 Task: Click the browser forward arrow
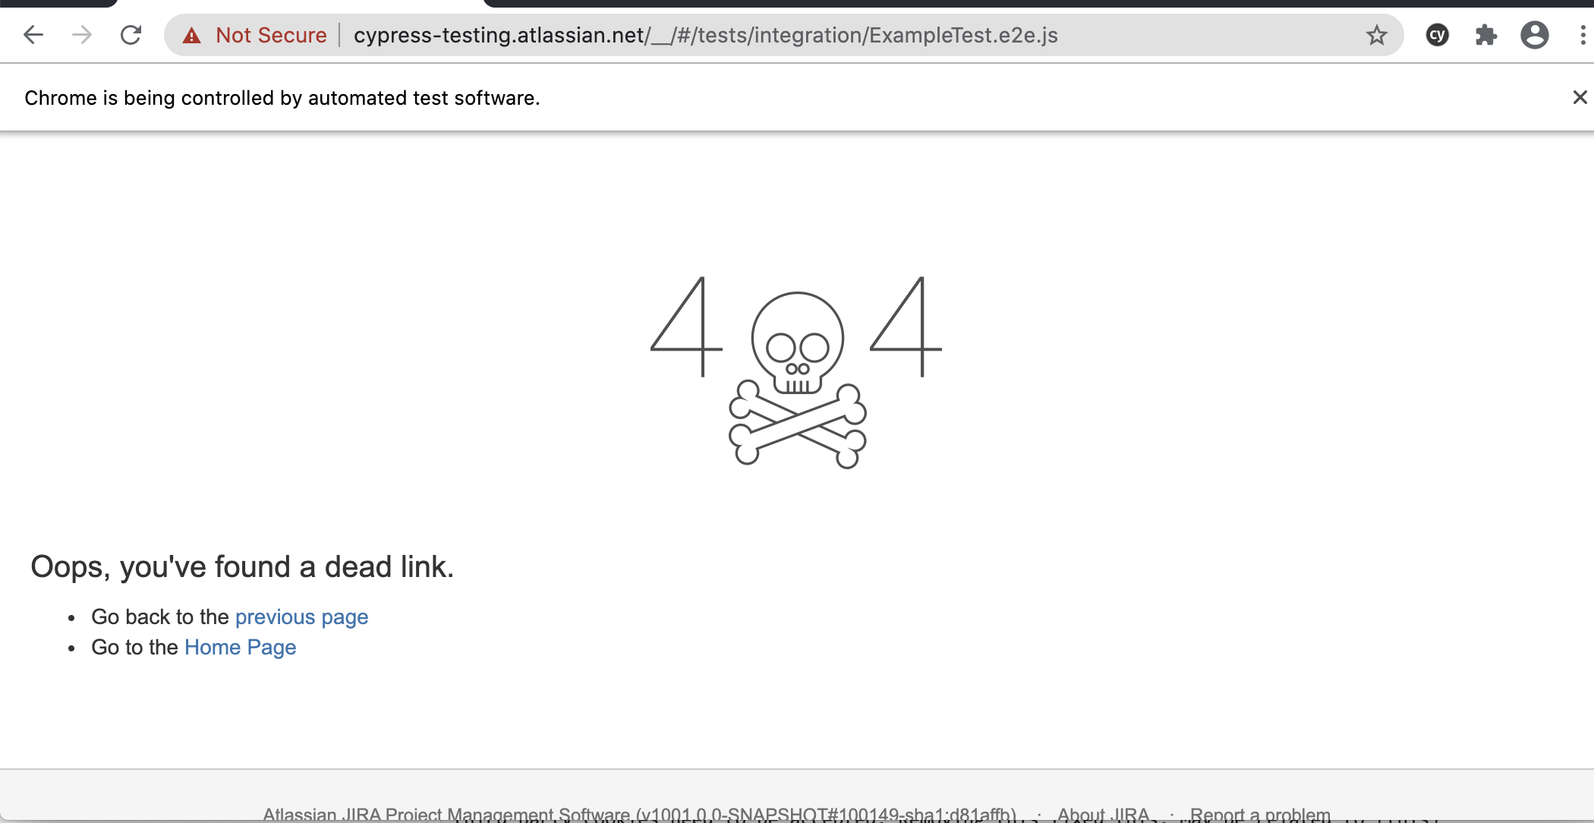coord(82,35)
